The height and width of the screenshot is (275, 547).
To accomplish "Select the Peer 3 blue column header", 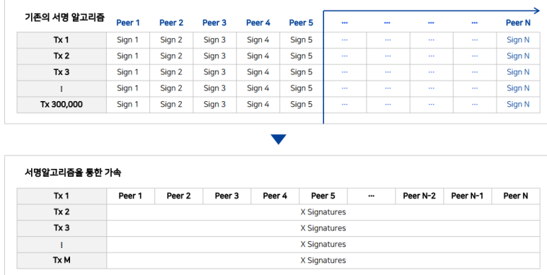I will pos(214,23).
